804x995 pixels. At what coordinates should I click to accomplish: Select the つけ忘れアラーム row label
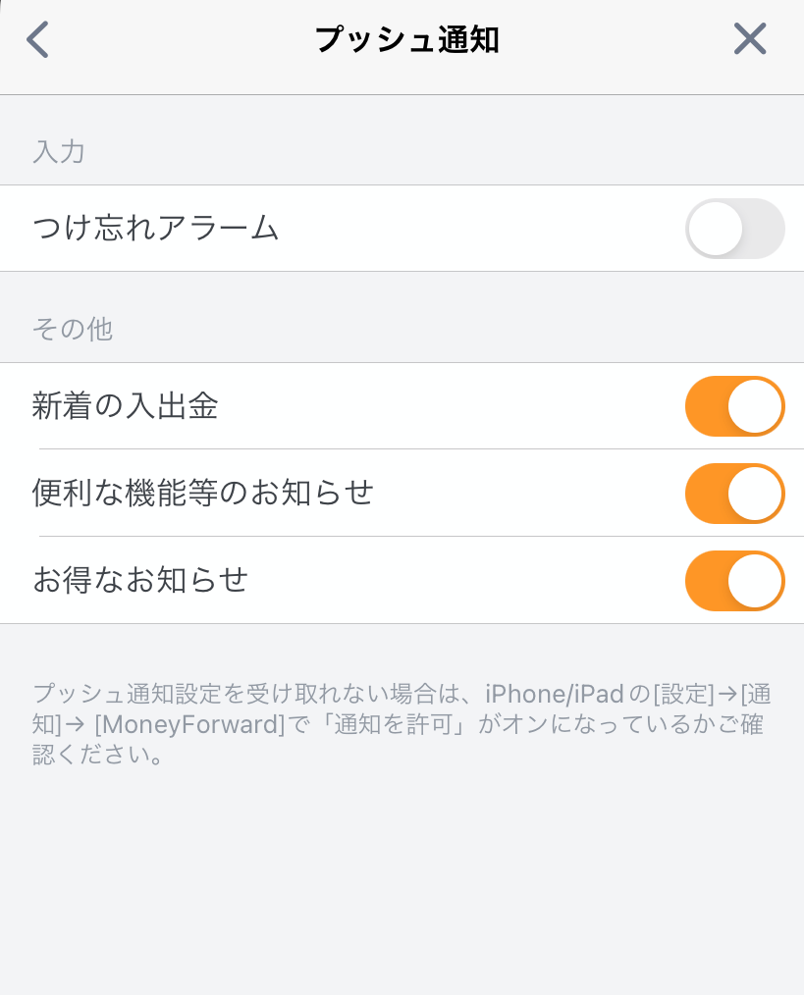click(155, 228)
